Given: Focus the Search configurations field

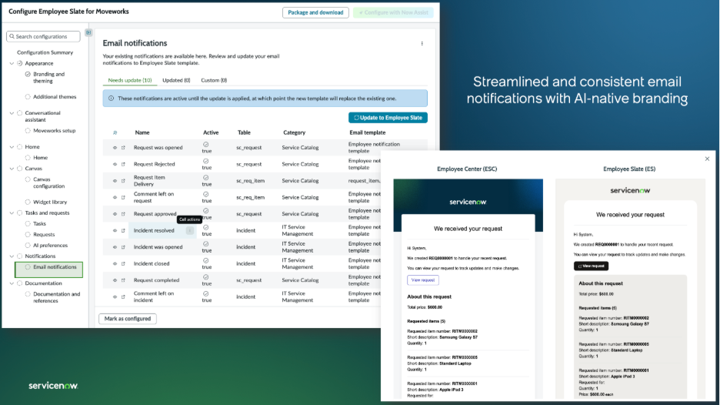Looking at the screenshot, I should click(x=43, y=36).
